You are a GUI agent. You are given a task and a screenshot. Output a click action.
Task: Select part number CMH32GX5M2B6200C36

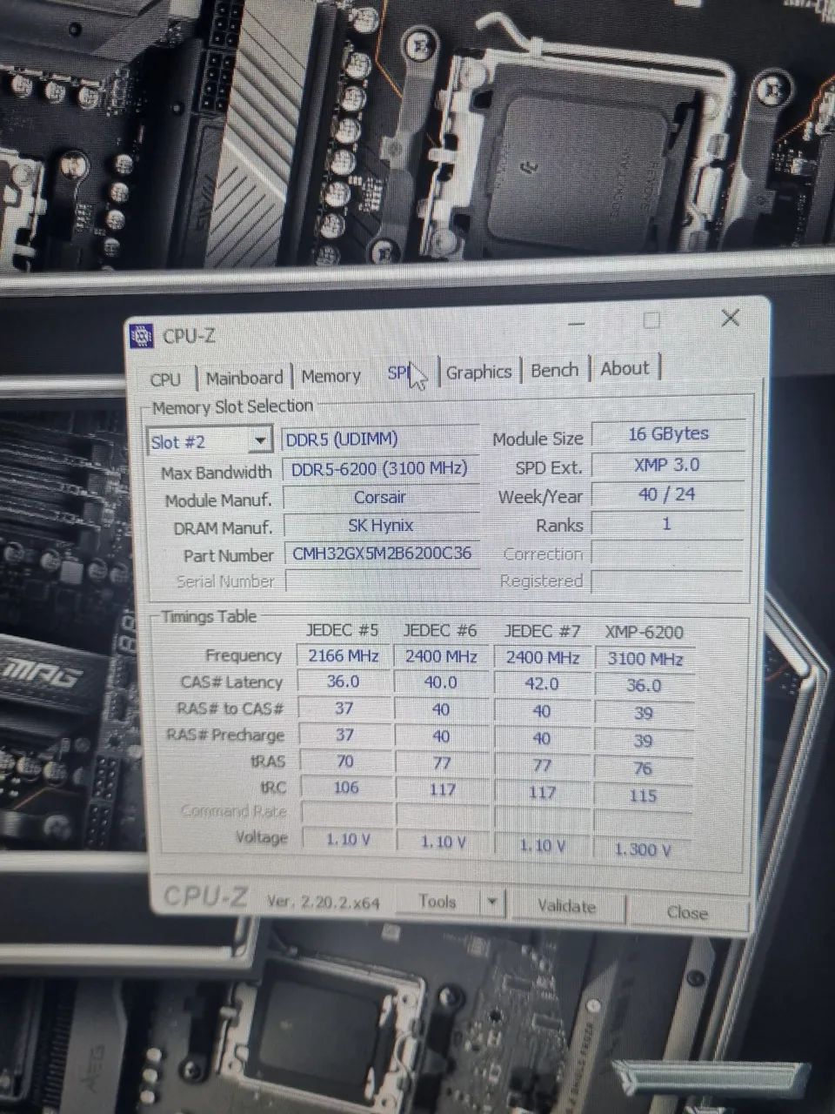click(x=382, y=554)
